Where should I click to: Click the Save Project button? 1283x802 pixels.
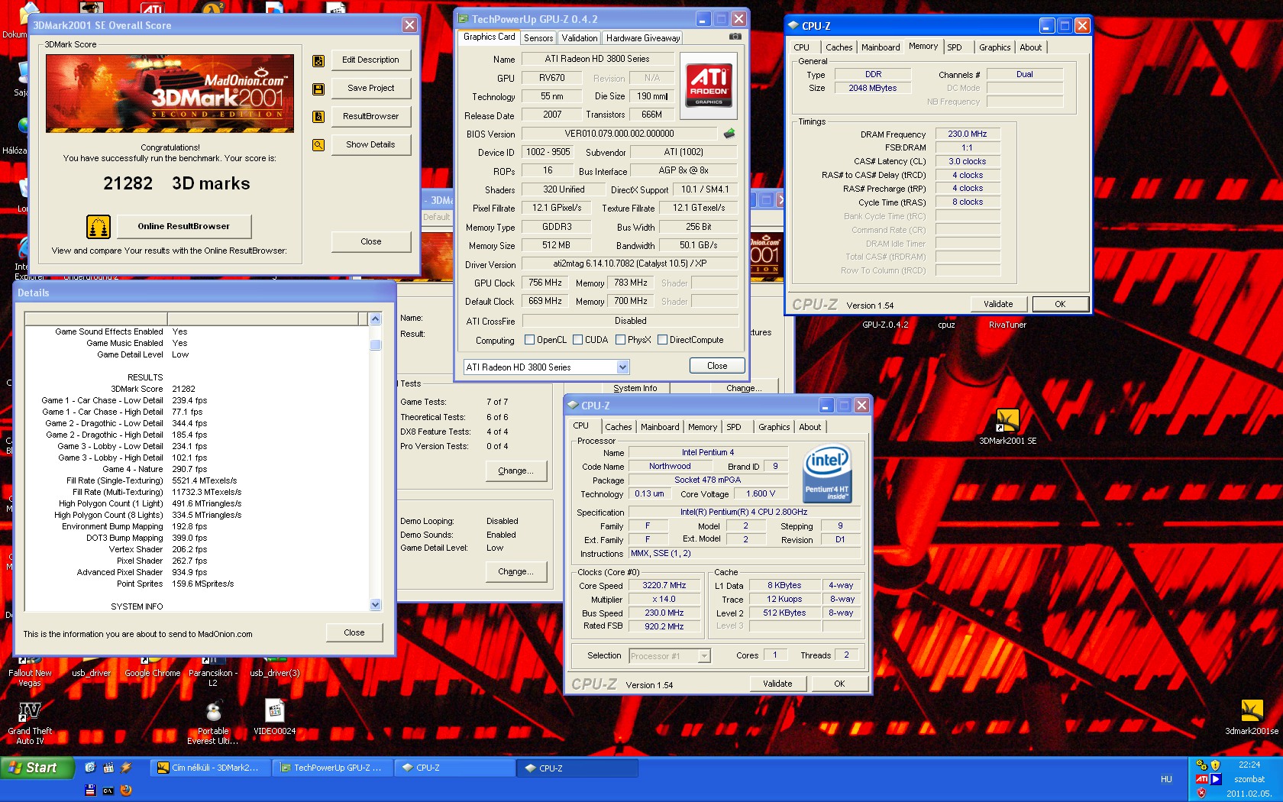370,89
